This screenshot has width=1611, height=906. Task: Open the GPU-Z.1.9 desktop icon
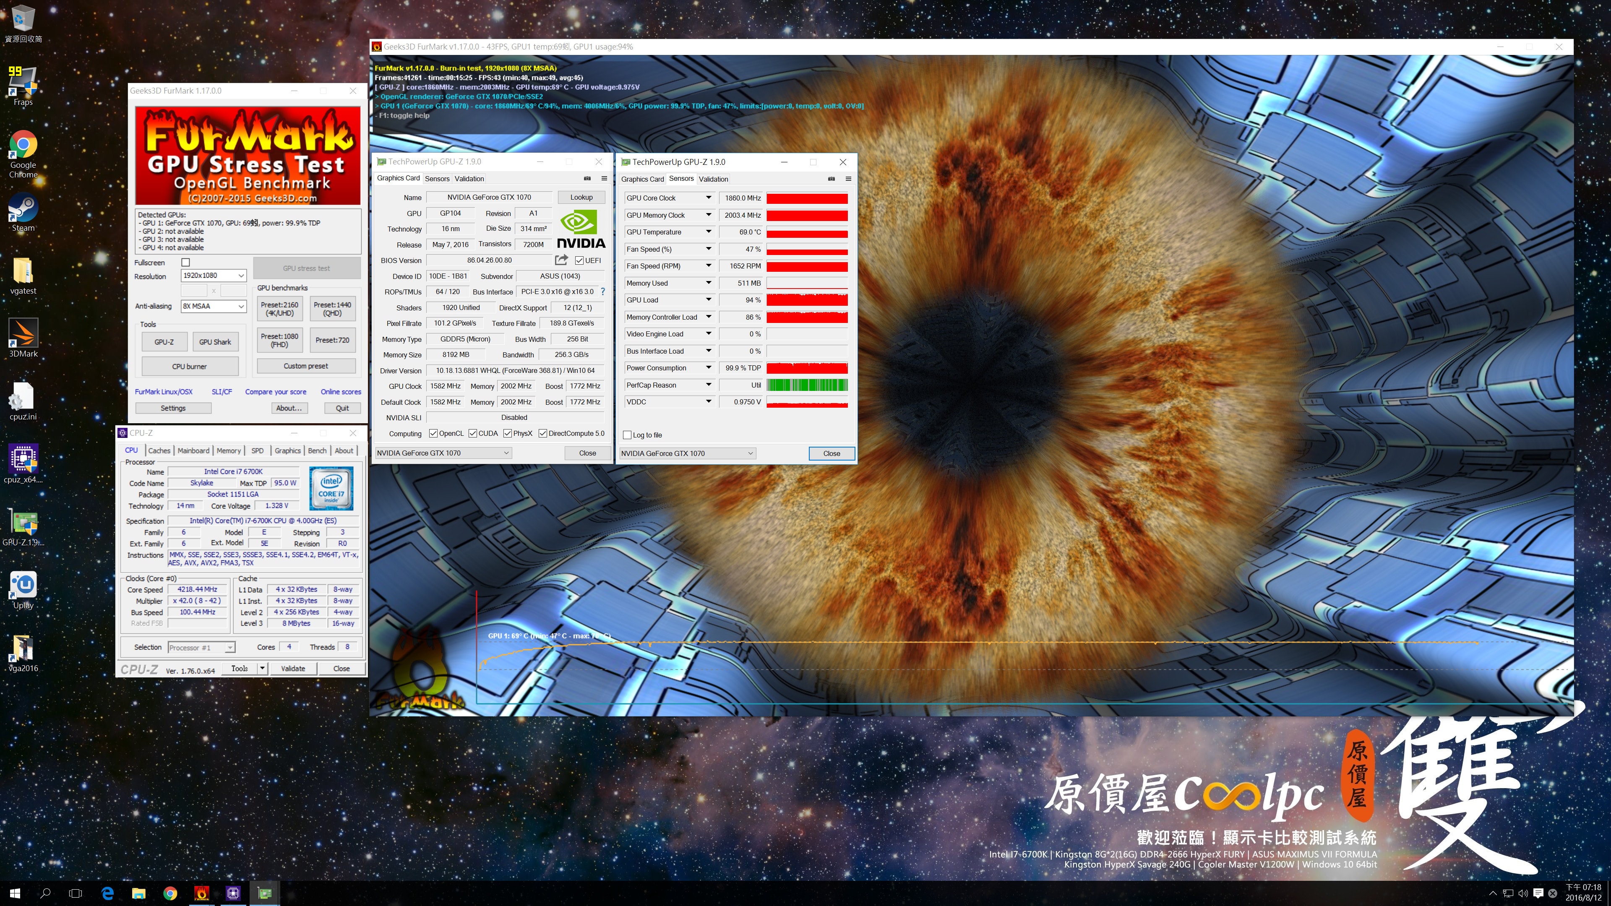(x=23, y=527)
